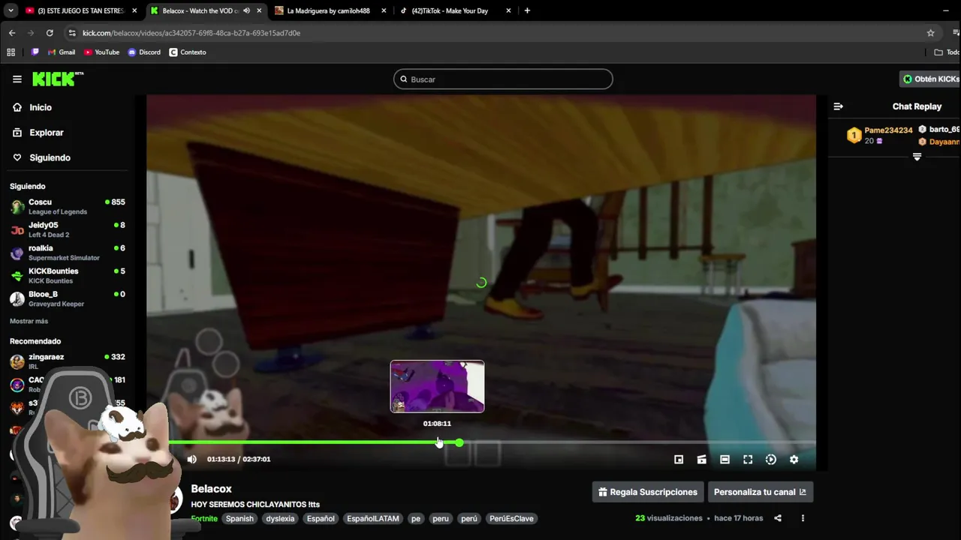Expand the gift leaderboard
961x540 pixels.
[x=917, y=157]
